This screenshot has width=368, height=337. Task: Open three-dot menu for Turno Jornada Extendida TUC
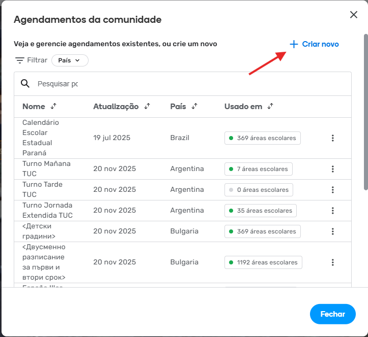(333, 211)
